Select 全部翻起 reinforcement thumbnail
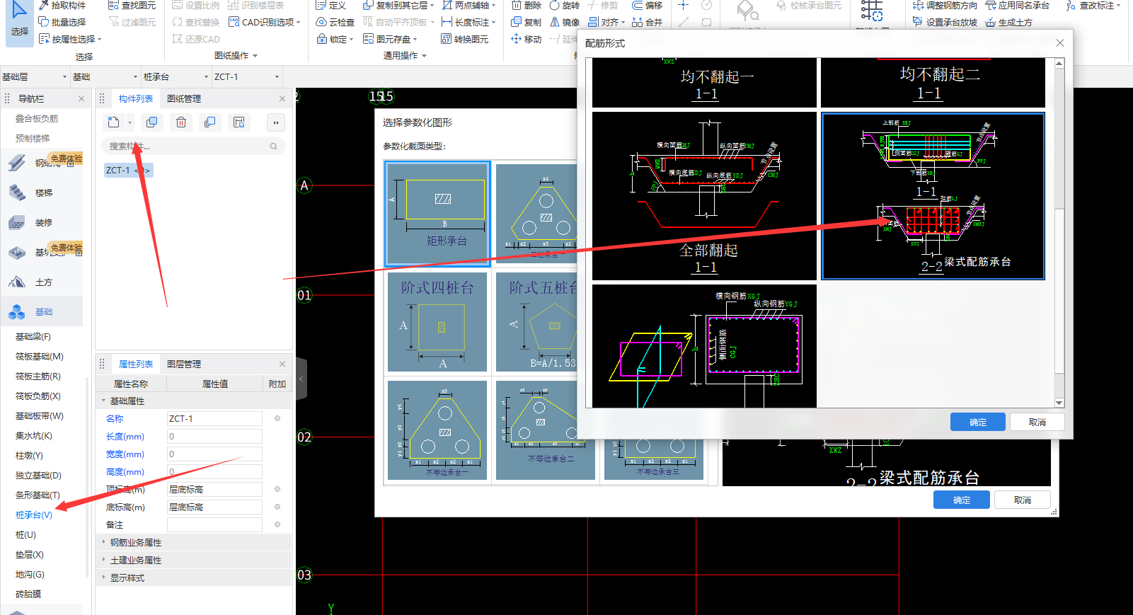 click(x=704, y=195)
